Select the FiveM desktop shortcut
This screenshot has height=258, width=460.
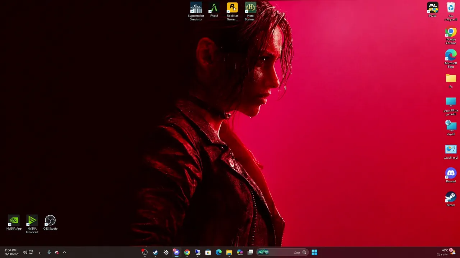click(214, 10)
